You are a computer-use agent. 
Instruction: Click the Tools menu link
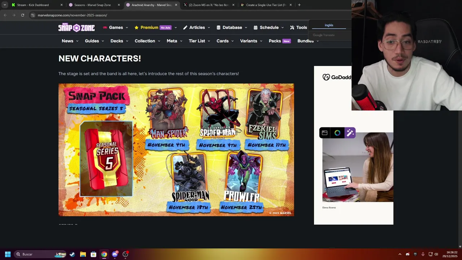[x=301, y=27]
